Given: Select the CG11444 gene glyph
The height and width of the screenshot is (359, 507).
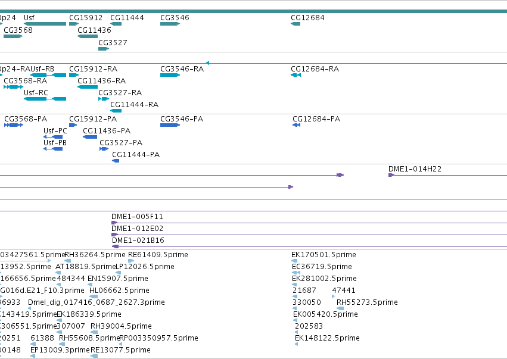Looking at the screenshot, I should (x=116, y=24).
